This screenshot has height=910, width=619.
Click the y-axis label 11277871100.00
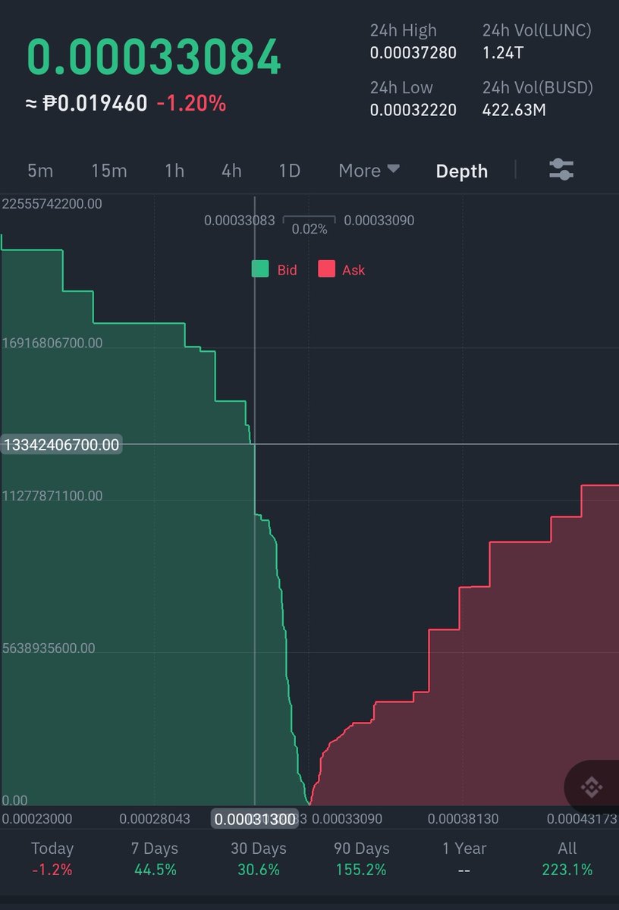52,496
